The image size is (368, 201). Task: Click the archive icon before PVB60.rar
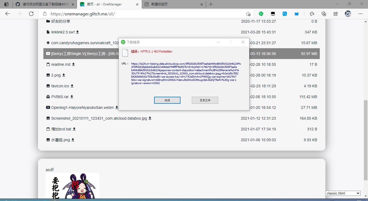48,96
